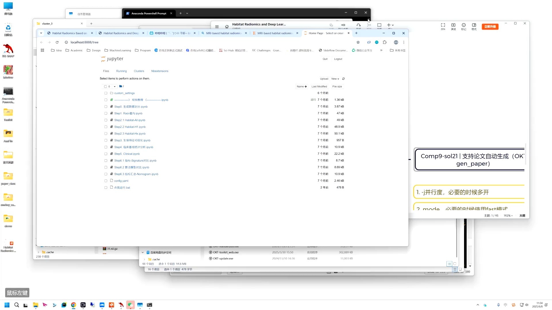Sort files by Last Modified
Image resolution: width=552 pixels, height=310 pixels.
[x=319, y=86]
